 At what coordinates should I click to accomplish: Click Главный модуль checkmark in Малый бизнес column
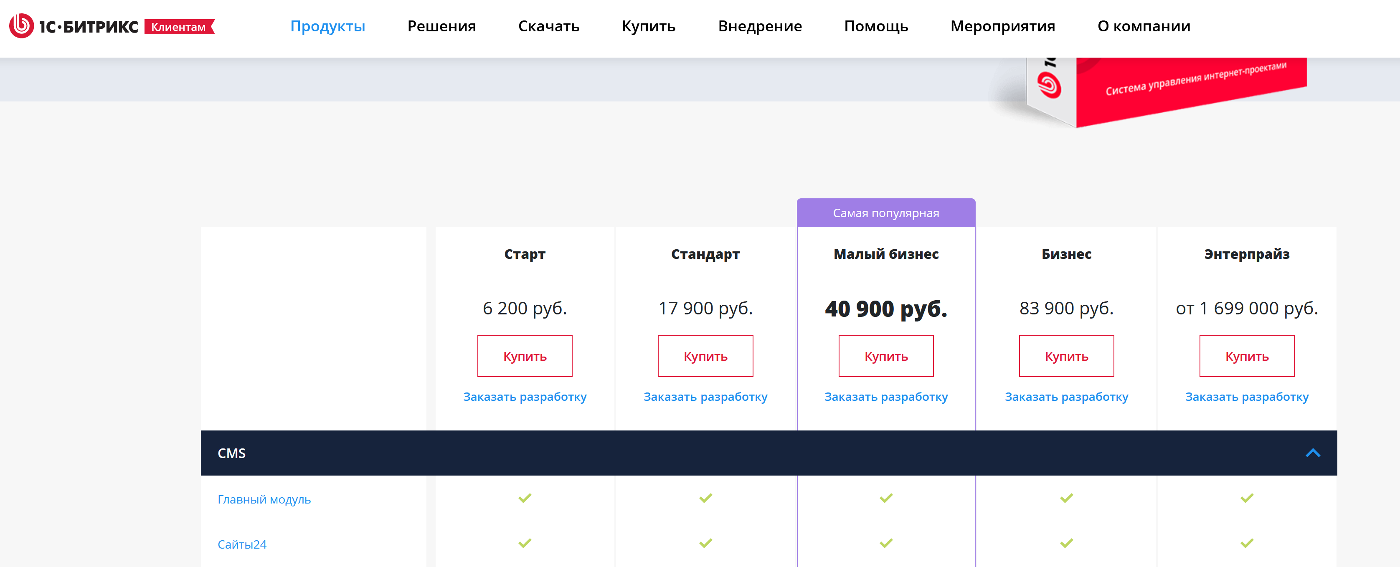pyautogui.click(x=886, y=498)
